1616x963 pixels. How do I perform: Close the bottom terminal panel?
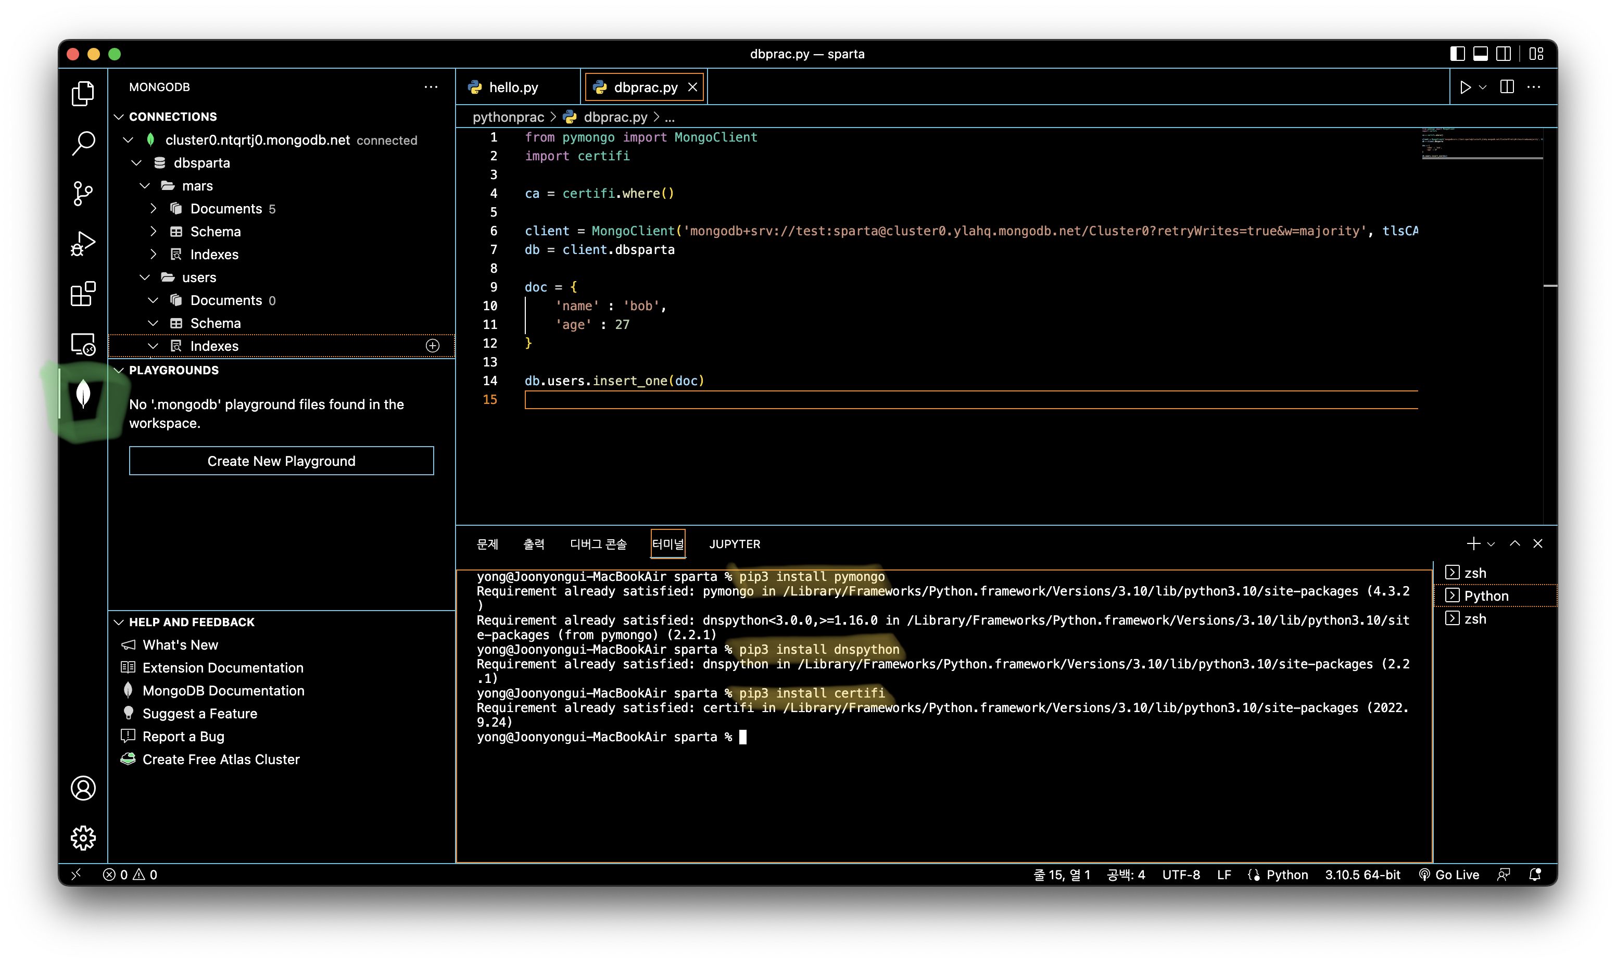tap(1537, 544)
